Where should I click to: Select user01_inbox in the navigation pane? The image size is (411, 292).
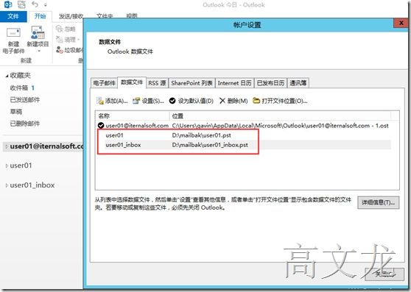(32, 185)
